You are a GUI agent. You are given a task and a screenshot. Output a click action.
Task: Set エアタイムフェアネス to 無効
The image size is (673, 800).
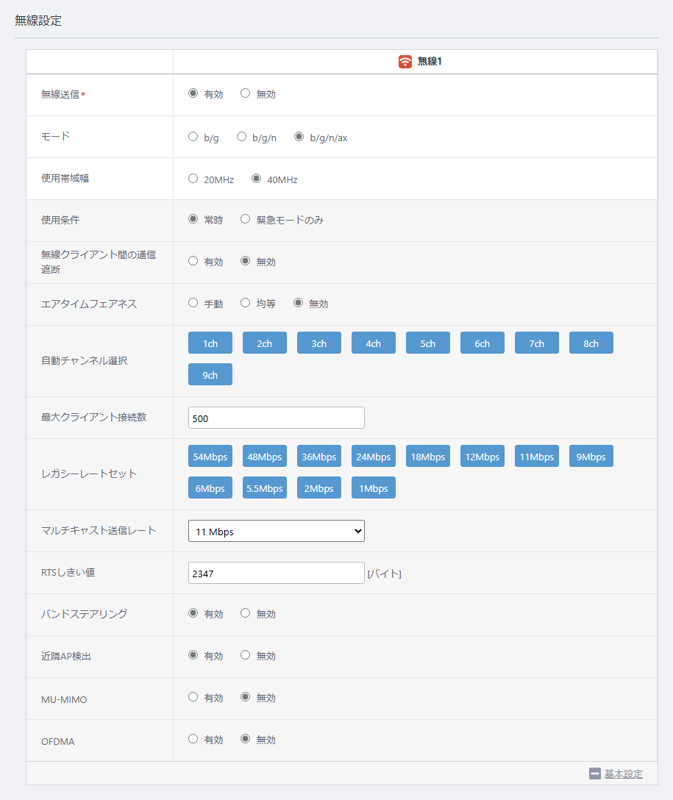[x=298, y=302]
